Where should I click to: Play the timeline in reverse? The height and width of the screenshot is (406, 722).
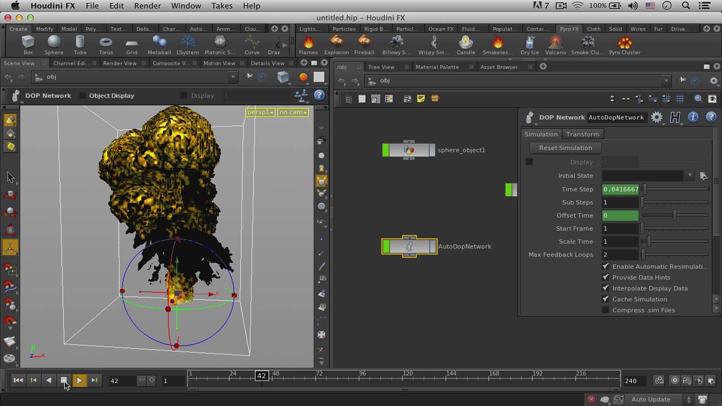click(49, 381)
